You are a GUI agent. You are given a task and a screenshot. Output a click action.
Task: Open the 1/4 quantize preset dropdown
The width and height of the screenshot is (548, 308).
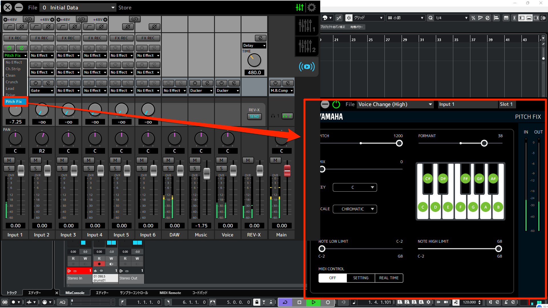[452, 18]
